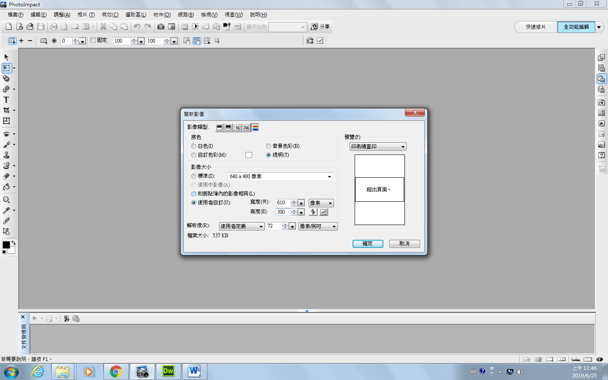This screenshot has height=380, width=608.
Task: Click the 取消 button
Action: pos(404,244)
